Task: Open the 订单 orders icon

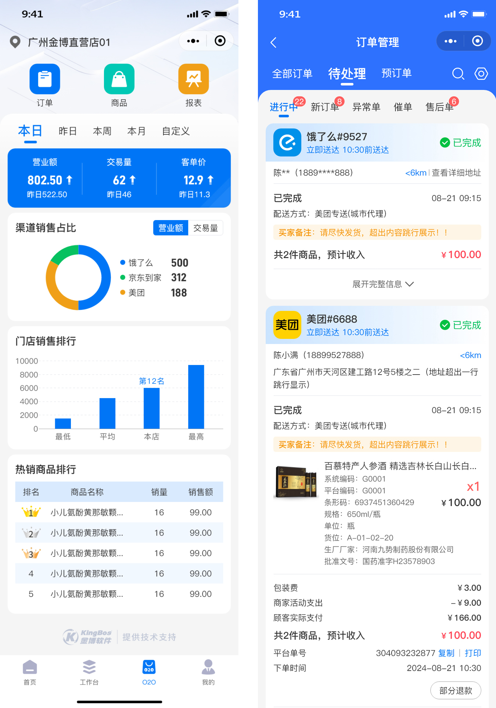Action: [44, 79]
